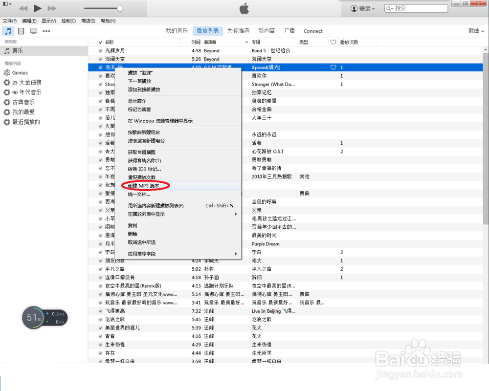489x391 pixels.
Task: Click the vertical scrollbar thumb
Action: pos(486,138)
